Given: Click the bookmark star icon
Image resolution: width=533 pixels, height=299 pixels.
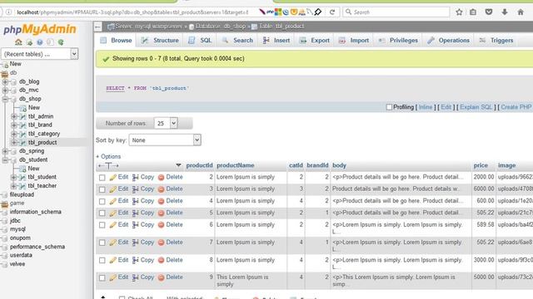Looking at the screenshot, I should [459, 12].
